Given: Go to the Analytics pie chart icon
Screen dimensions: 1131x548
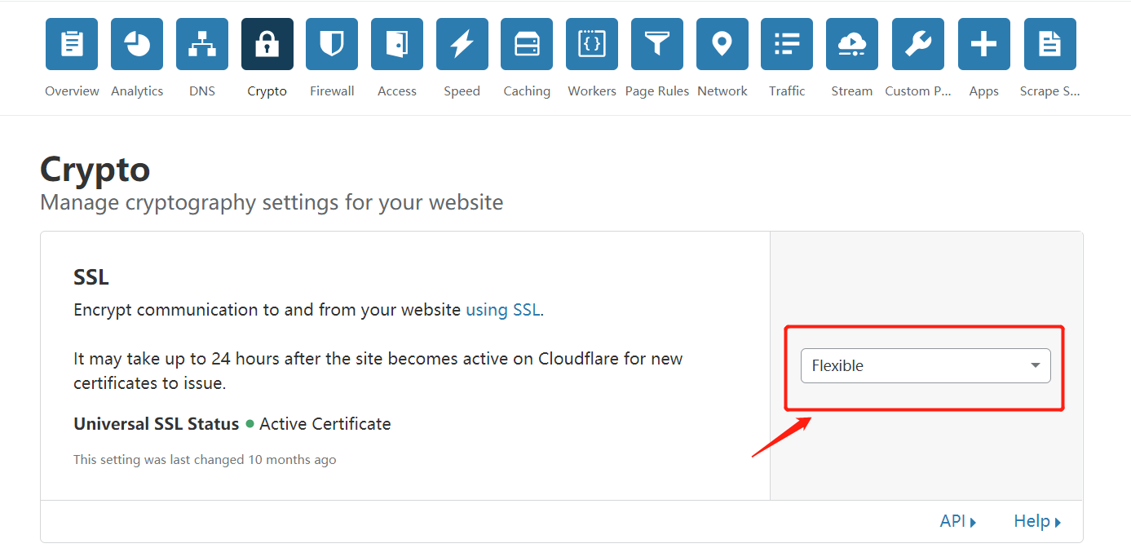Looking at the screenshot, I should (137, 44).
